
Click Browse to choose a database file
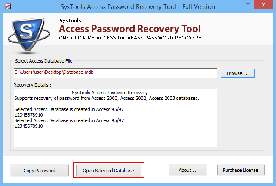click(237, 73)
